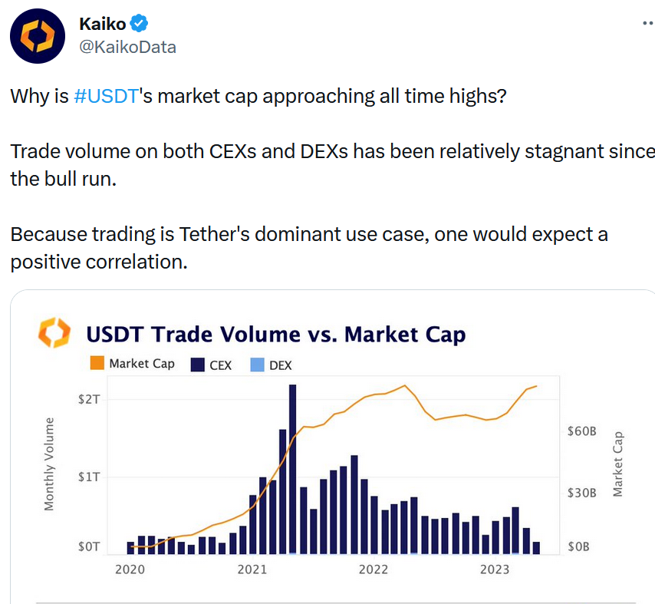Viewport: 655px width, 604px height.
Task: Click the 2020 x-axis label
Action: click(x=130, y=569)
